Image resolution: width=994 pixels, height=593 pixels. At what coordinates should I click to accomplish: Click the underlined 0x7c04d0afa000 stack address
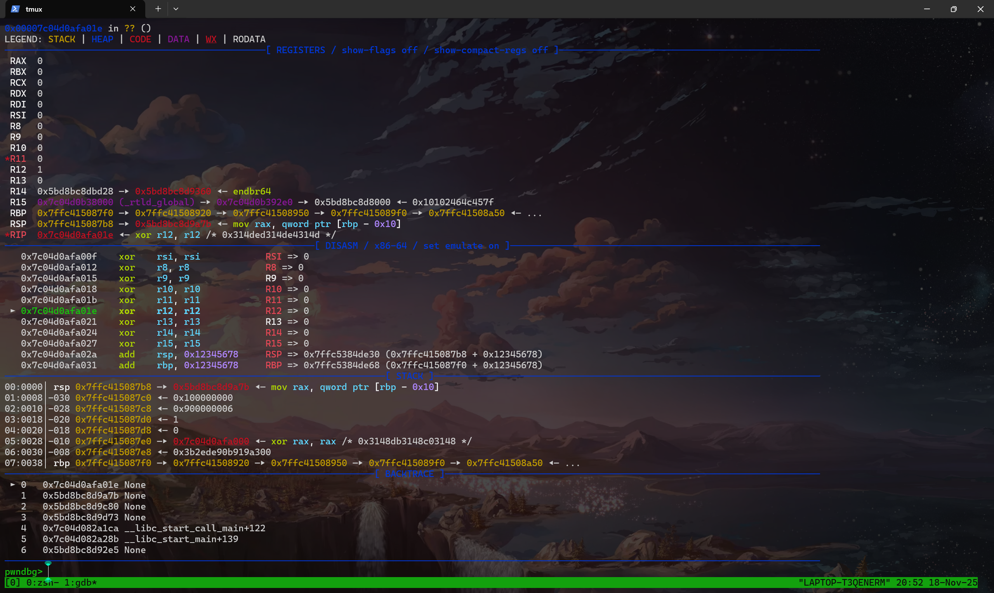pyautogui.click(x=211, y=441)
